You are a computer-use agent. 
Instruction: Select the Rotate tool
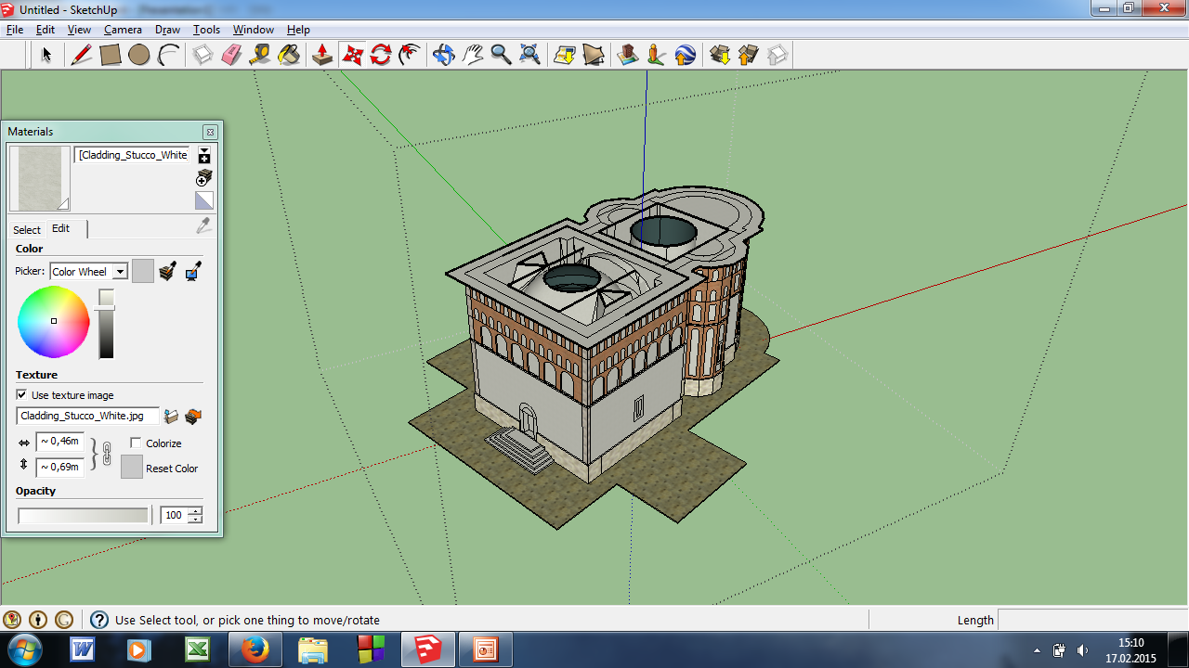pyautogui.click(x=381, y=55)
